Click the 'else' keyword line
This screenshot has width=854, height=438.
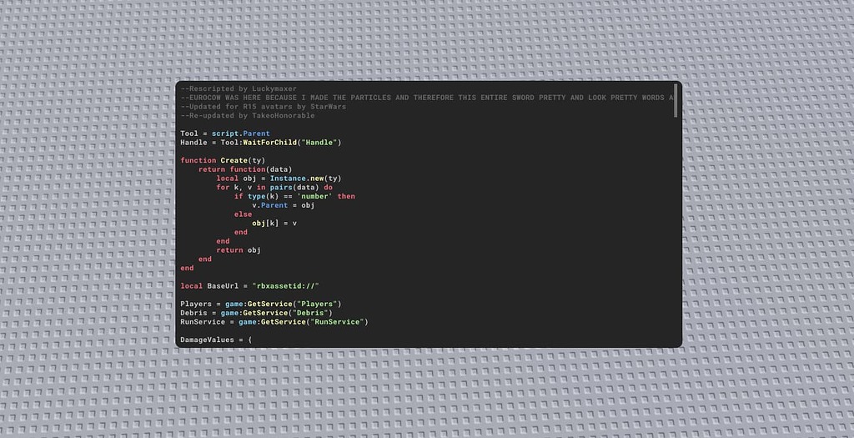click(x=243, y=214)
